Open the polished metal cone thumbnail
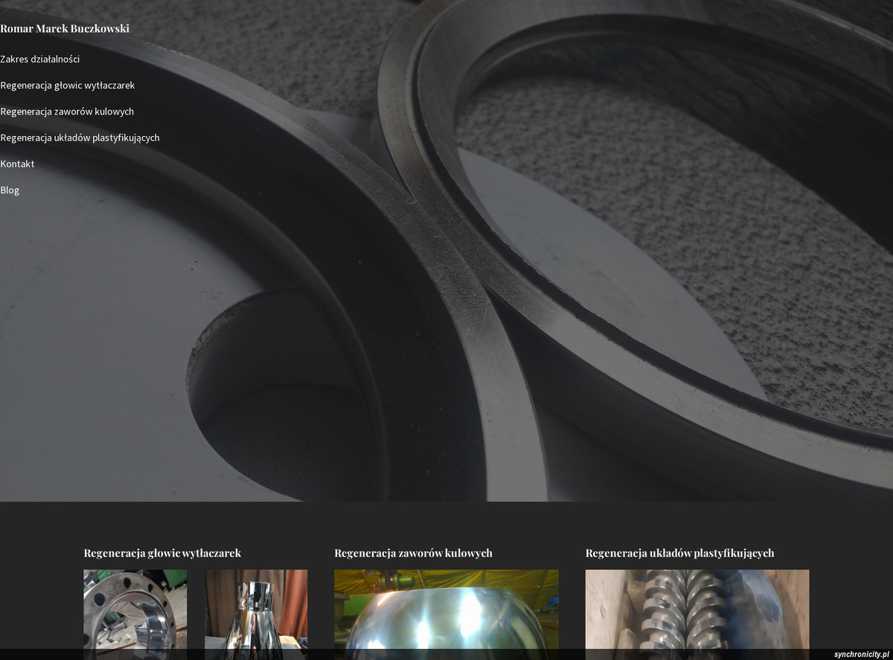This screenshot has width=893, height=660. pos(256,609)
